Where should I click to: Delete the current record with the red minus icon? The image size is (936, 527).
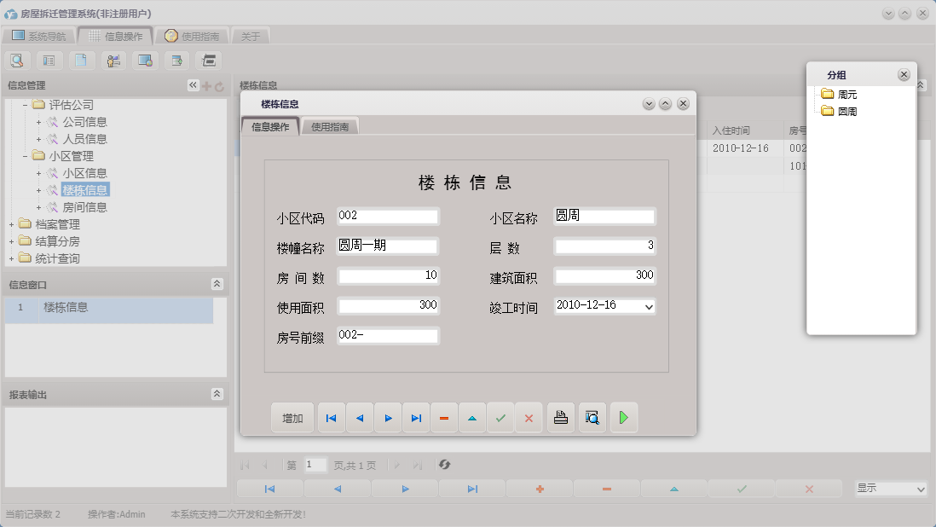tap(443, 417)
